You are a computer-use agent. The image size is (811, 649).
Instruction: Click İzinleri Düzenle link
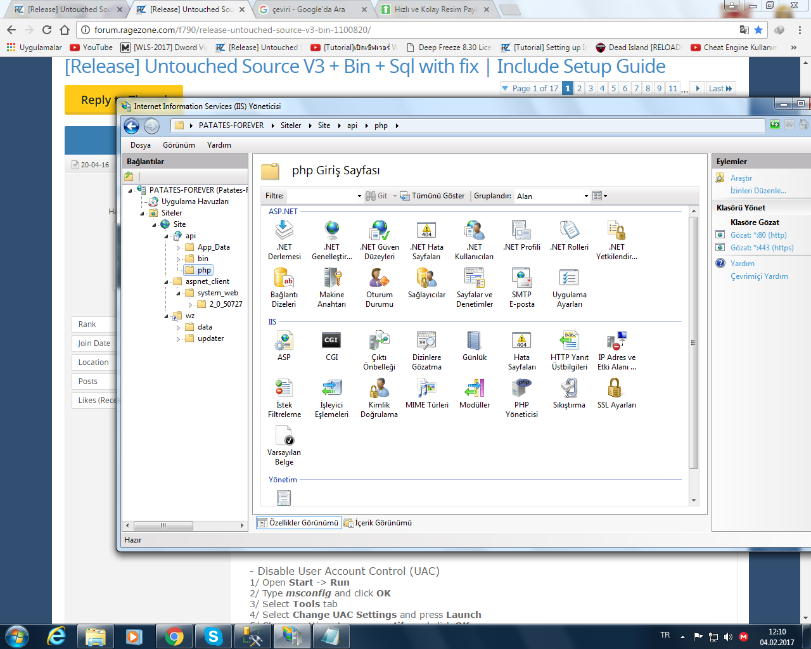[758, 191]
